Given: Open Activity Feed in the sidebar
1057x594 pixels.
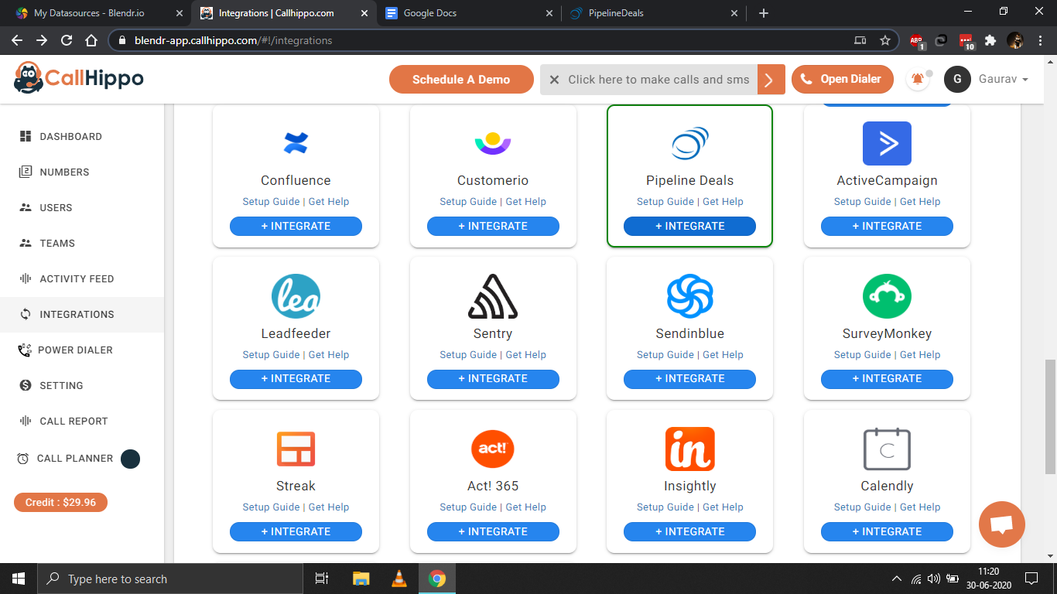Looking at the screenshot, I should pos(82,278).
